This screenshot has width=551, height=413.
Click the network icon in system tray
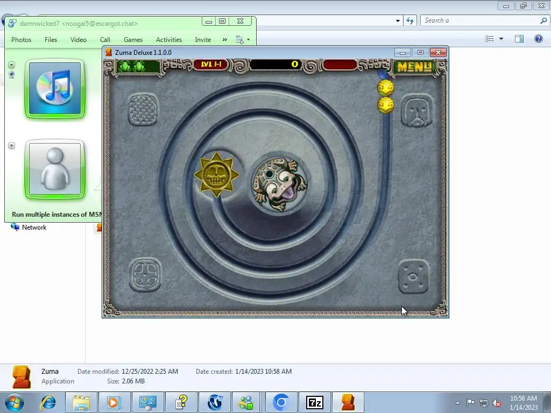pyautogui.click(x=484, y=403)
